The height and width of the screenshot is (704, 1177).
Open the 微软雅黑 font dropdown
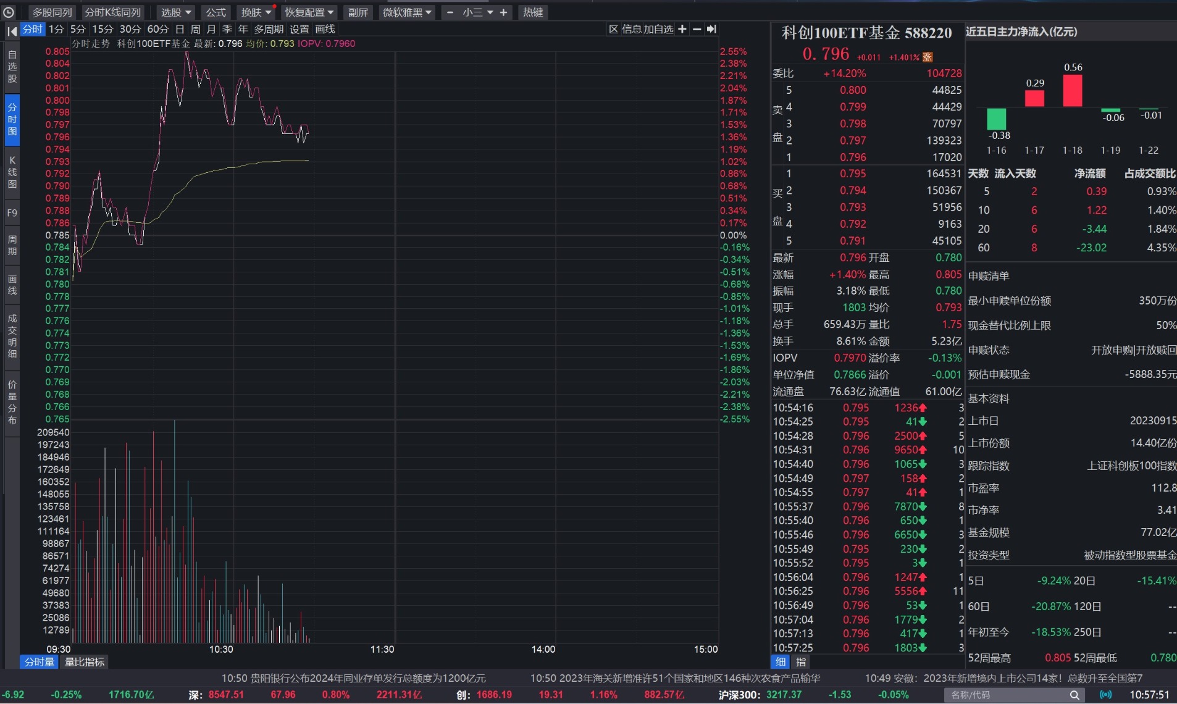point(406,12)
